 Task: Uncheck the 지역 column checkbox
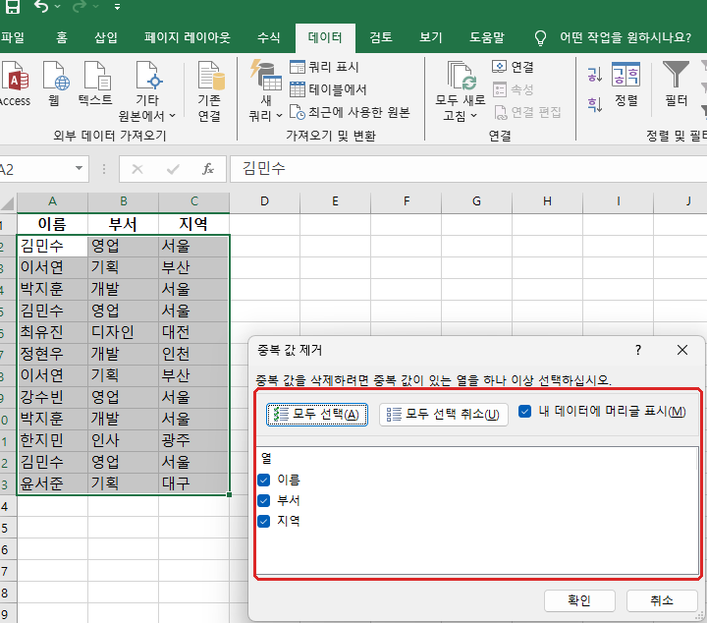coord(264,521)
